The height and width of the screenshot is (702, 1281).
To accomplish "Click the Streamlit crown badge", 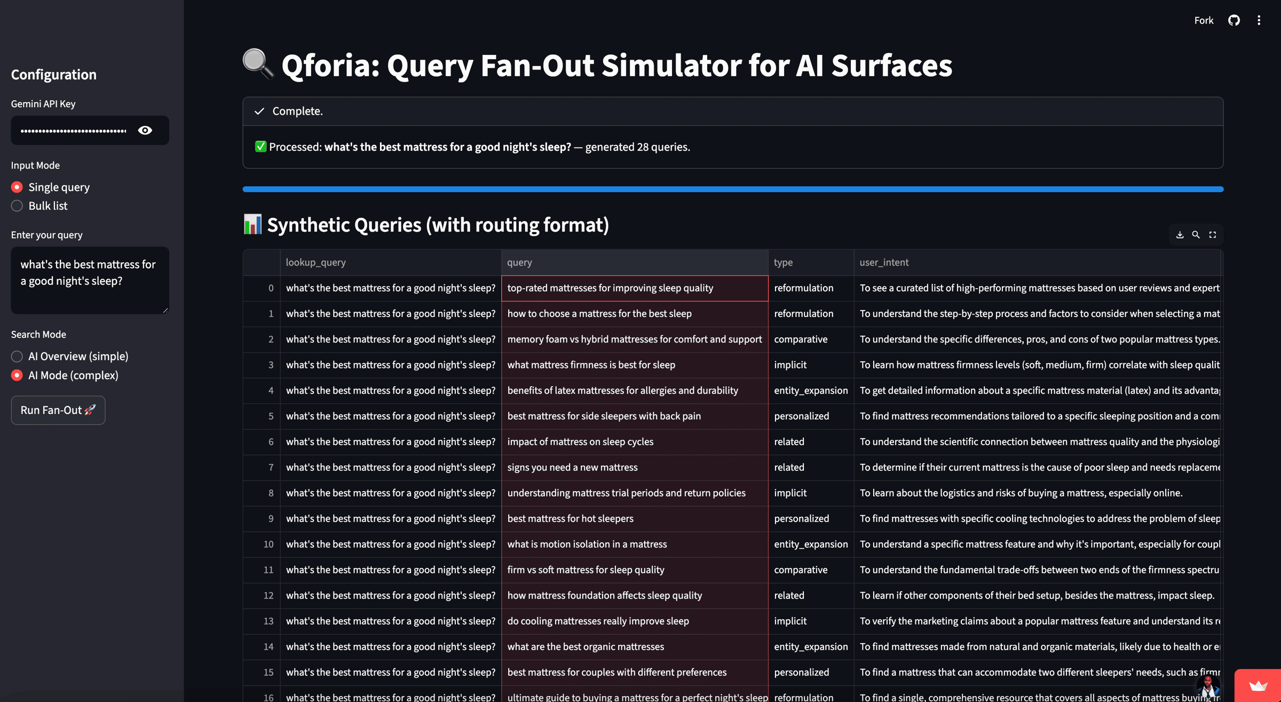I will (1258, 686).
